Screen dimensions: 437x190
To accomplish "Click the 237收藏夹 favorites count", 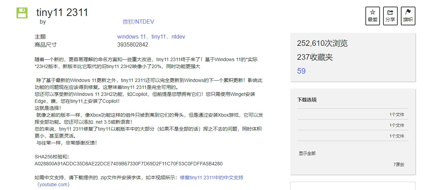I will pyautogui.click(x=315, y=57).
